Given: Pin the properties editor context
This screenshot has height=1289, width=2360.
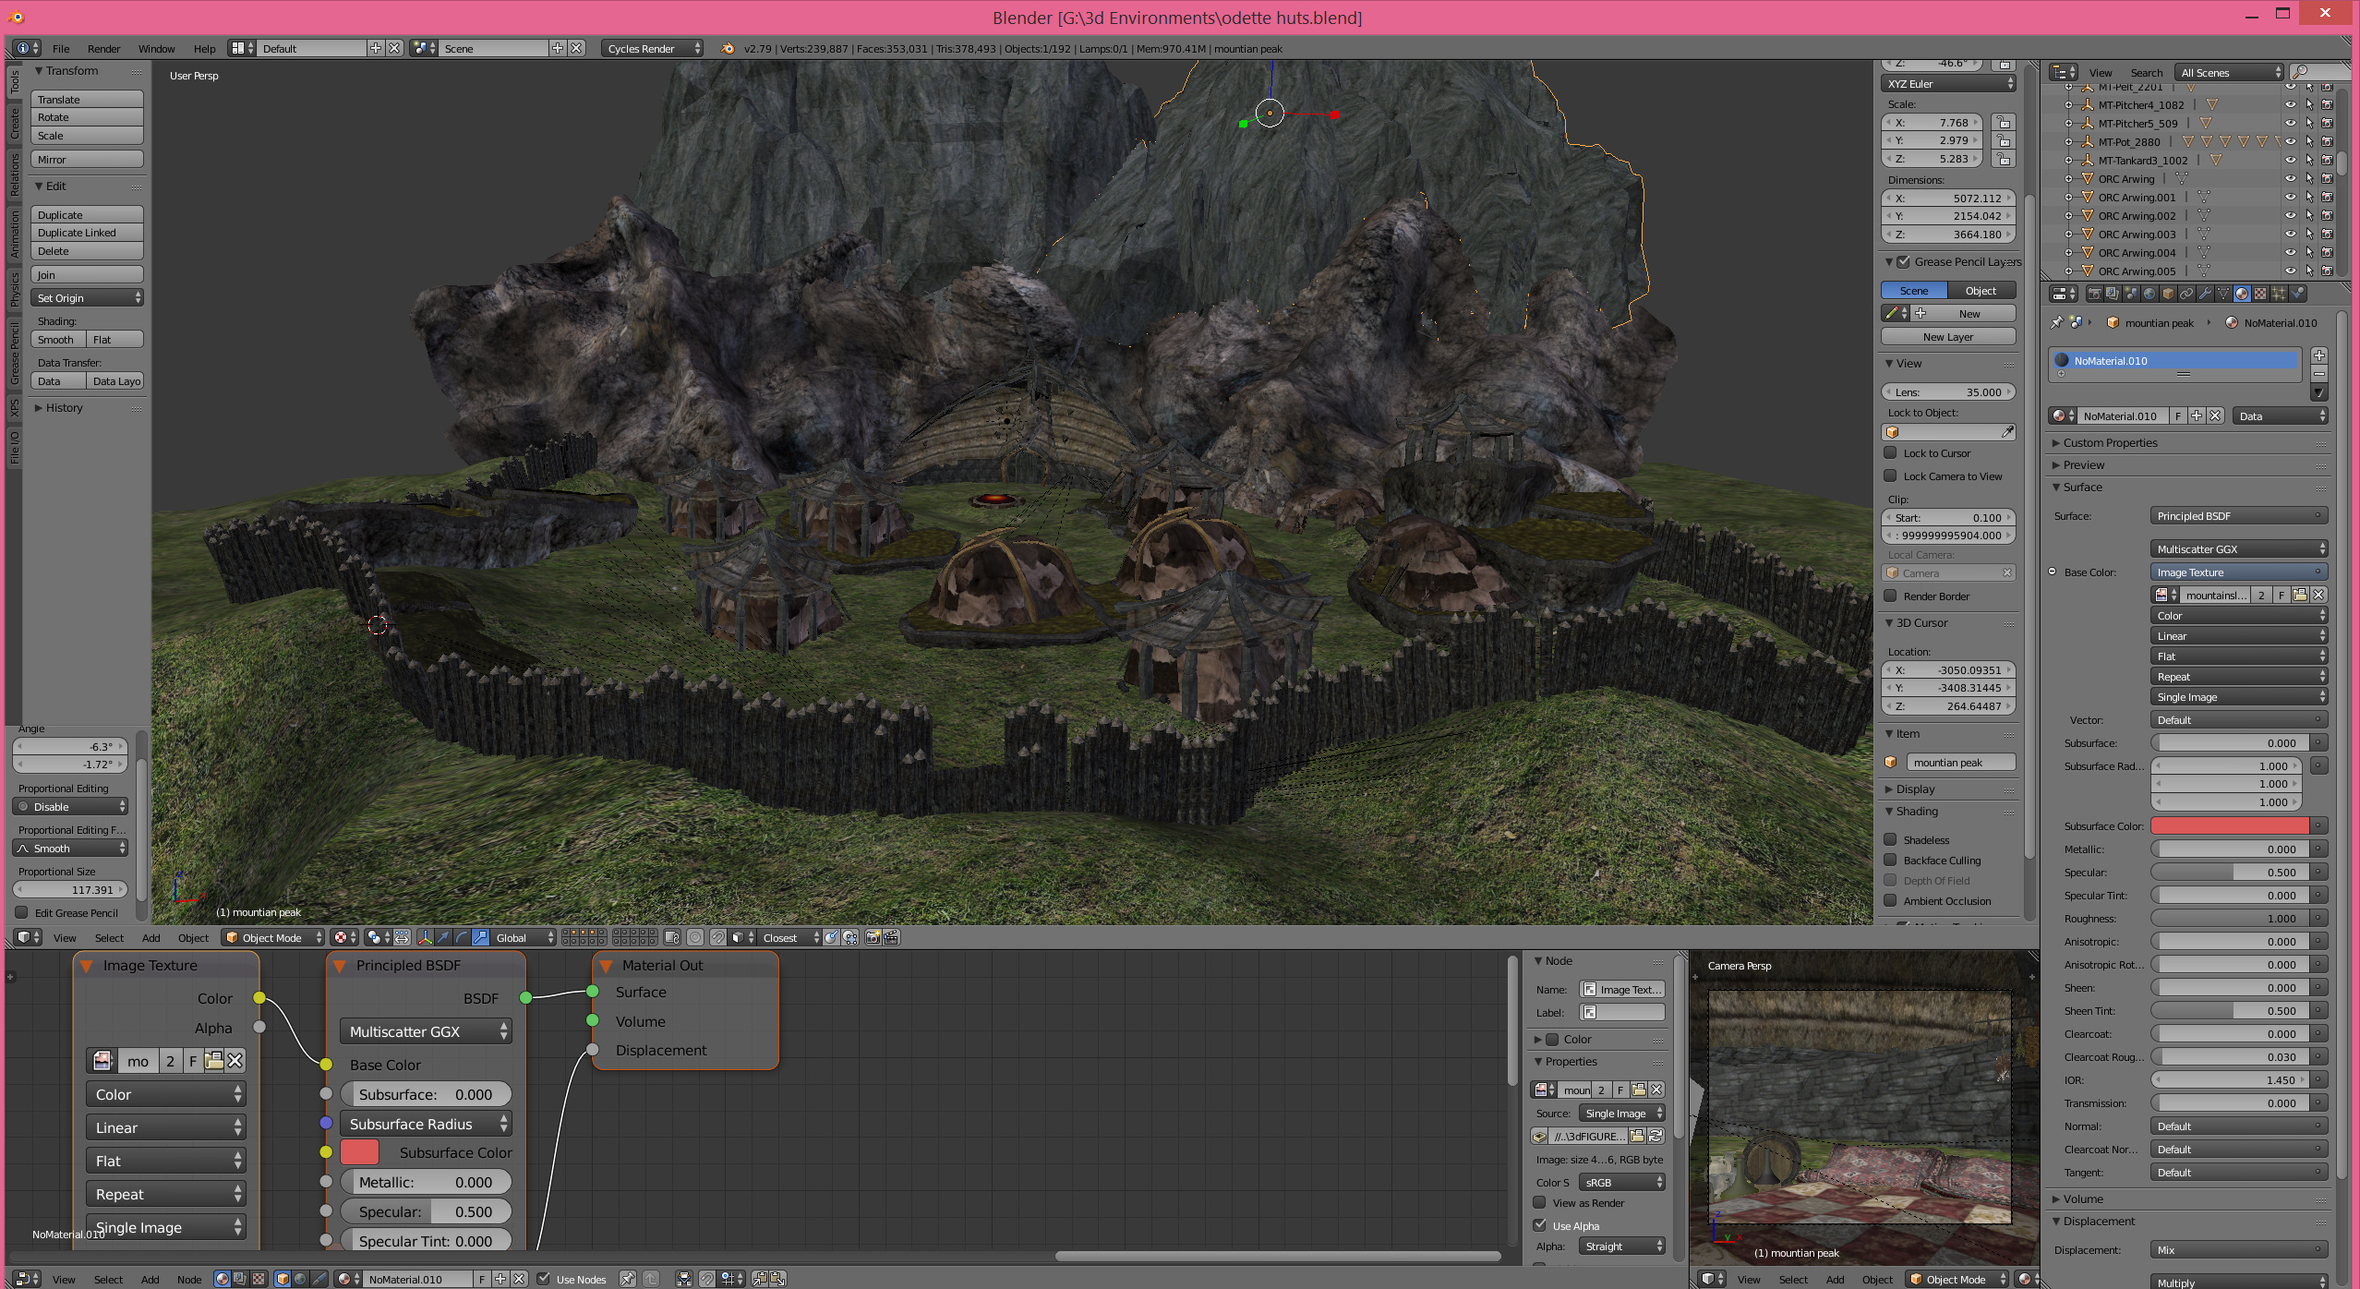Looking at the screenshot, I should click(x=2056, y=323).
